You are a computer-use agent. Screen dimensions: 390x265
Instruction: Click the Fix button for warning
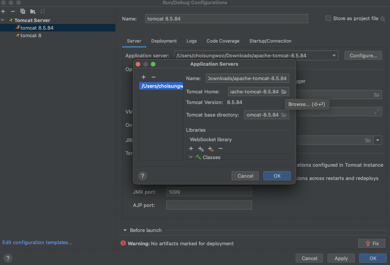371,243
